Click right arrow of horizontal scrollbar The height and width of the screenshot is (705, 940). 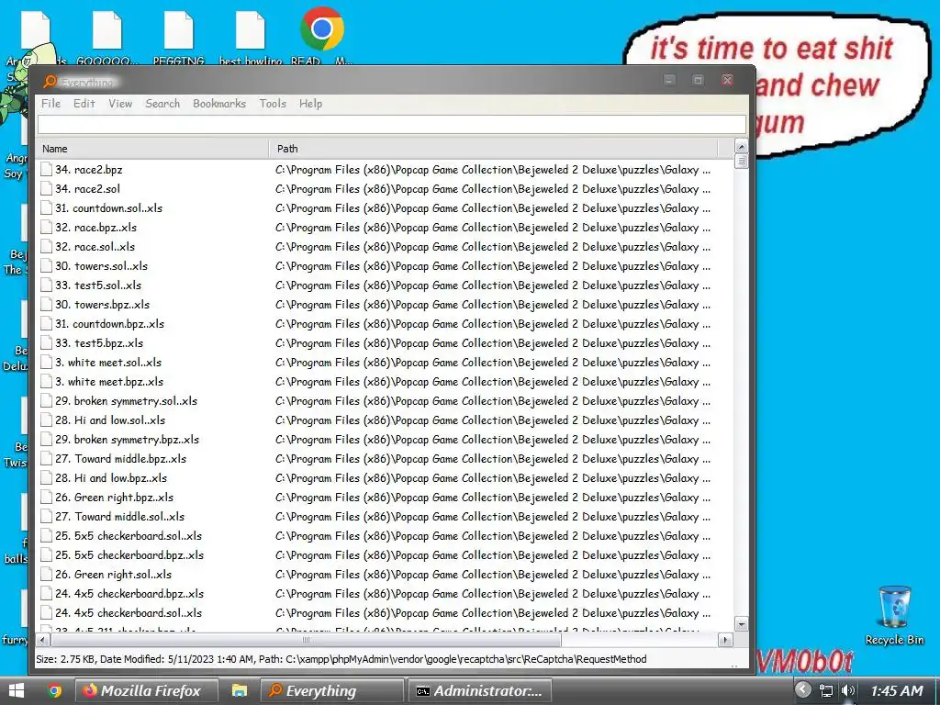coord(725,640)
